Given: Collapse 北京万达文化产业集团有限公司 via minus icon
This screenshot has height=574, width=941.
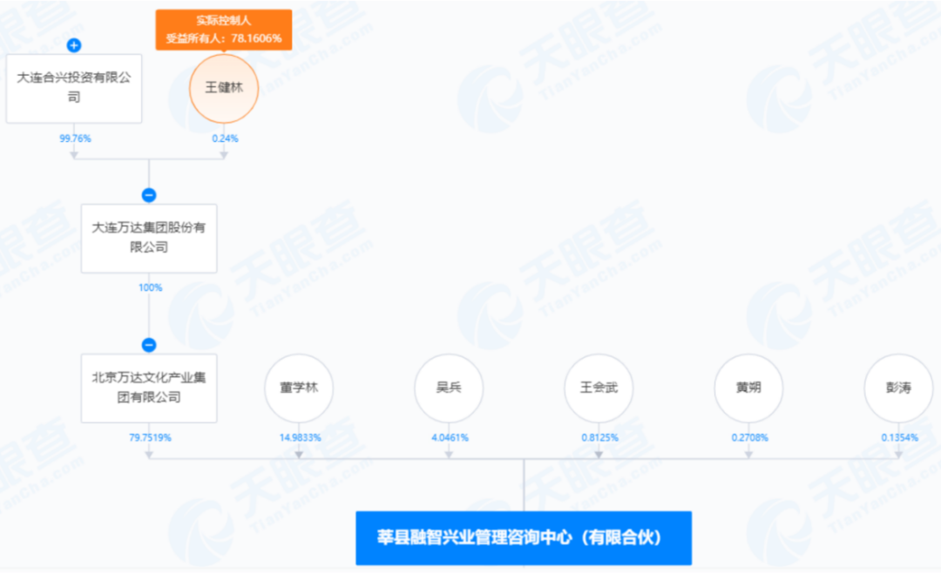Looking at the screenshot, I should click(150, 343).
